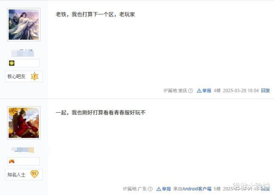This screenshot has width=274, height=195.
Task: Open the 来自Android客户端 link
Action: point(192,189)
